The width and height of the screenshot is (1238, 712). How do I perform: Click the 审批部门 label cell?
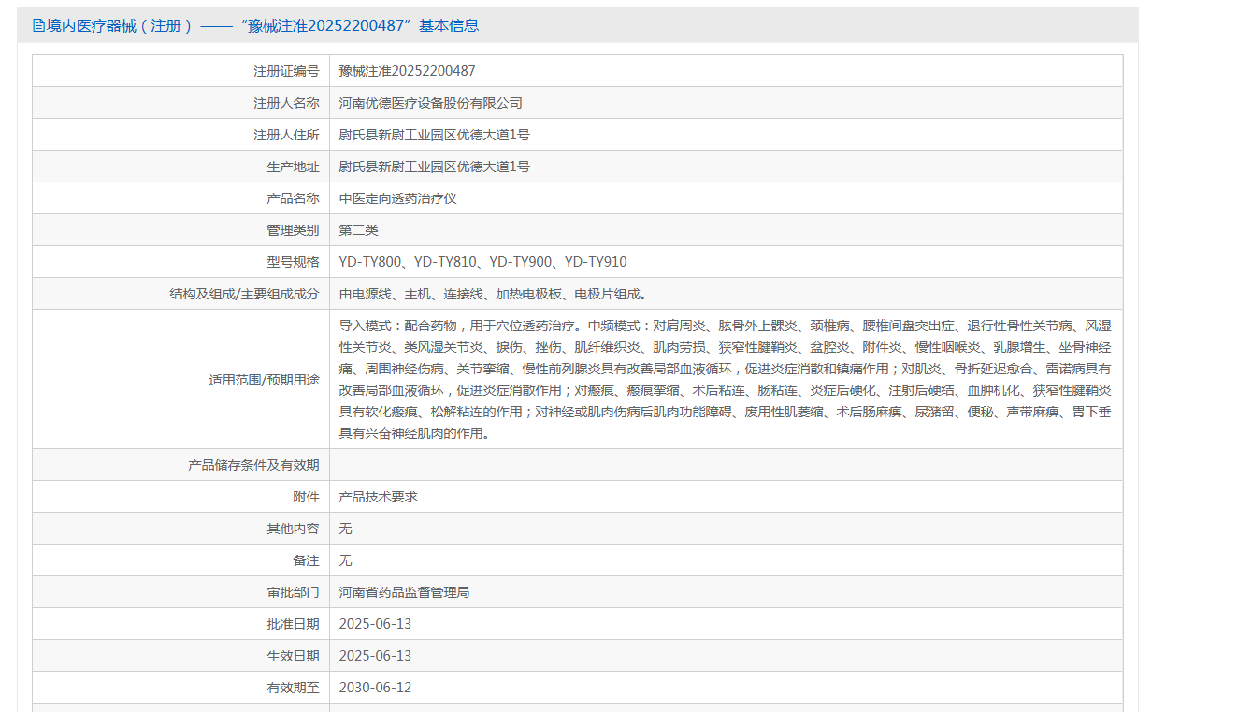[181, 592]
